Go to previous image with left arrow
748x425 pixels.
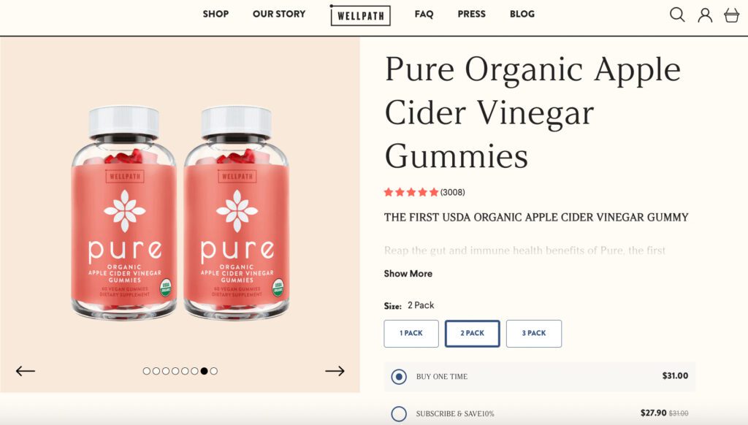26,371
